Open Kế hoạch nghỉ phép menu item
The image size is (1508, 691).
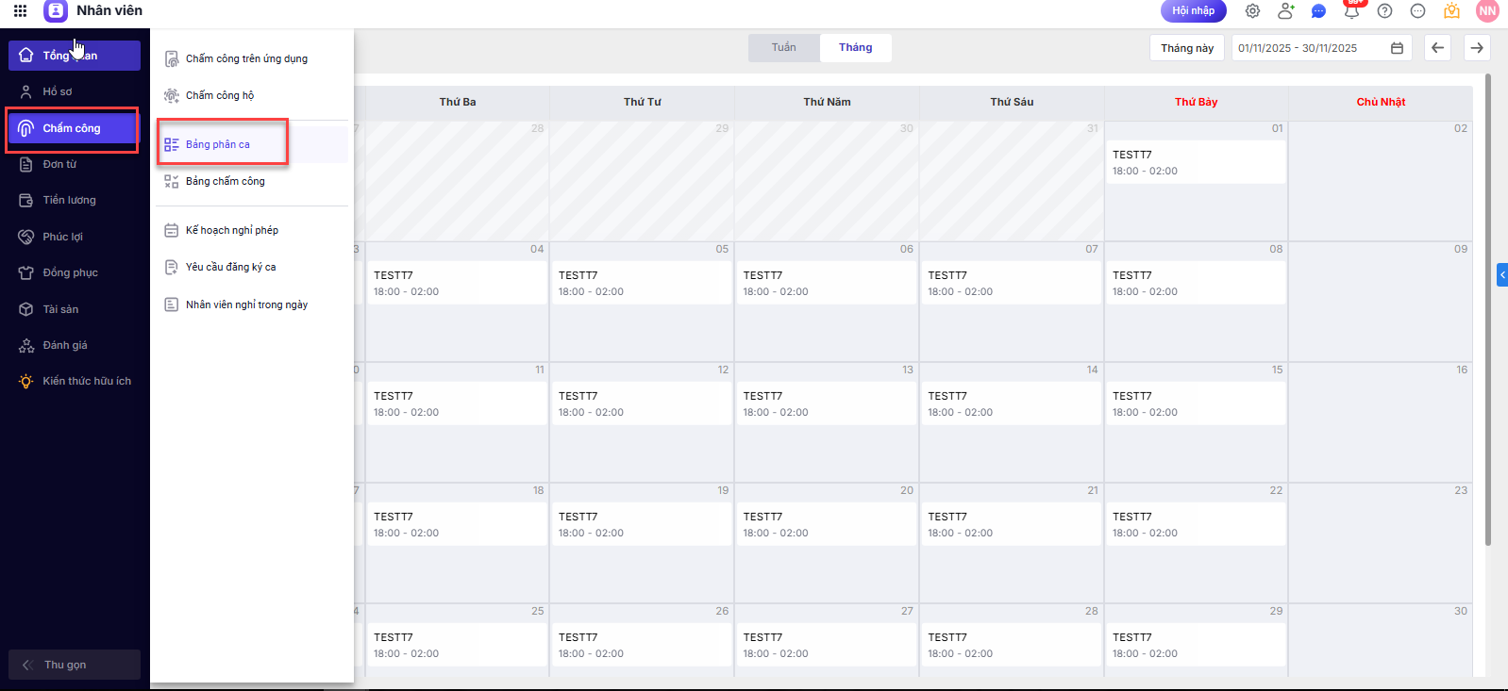tap(231, 230)
